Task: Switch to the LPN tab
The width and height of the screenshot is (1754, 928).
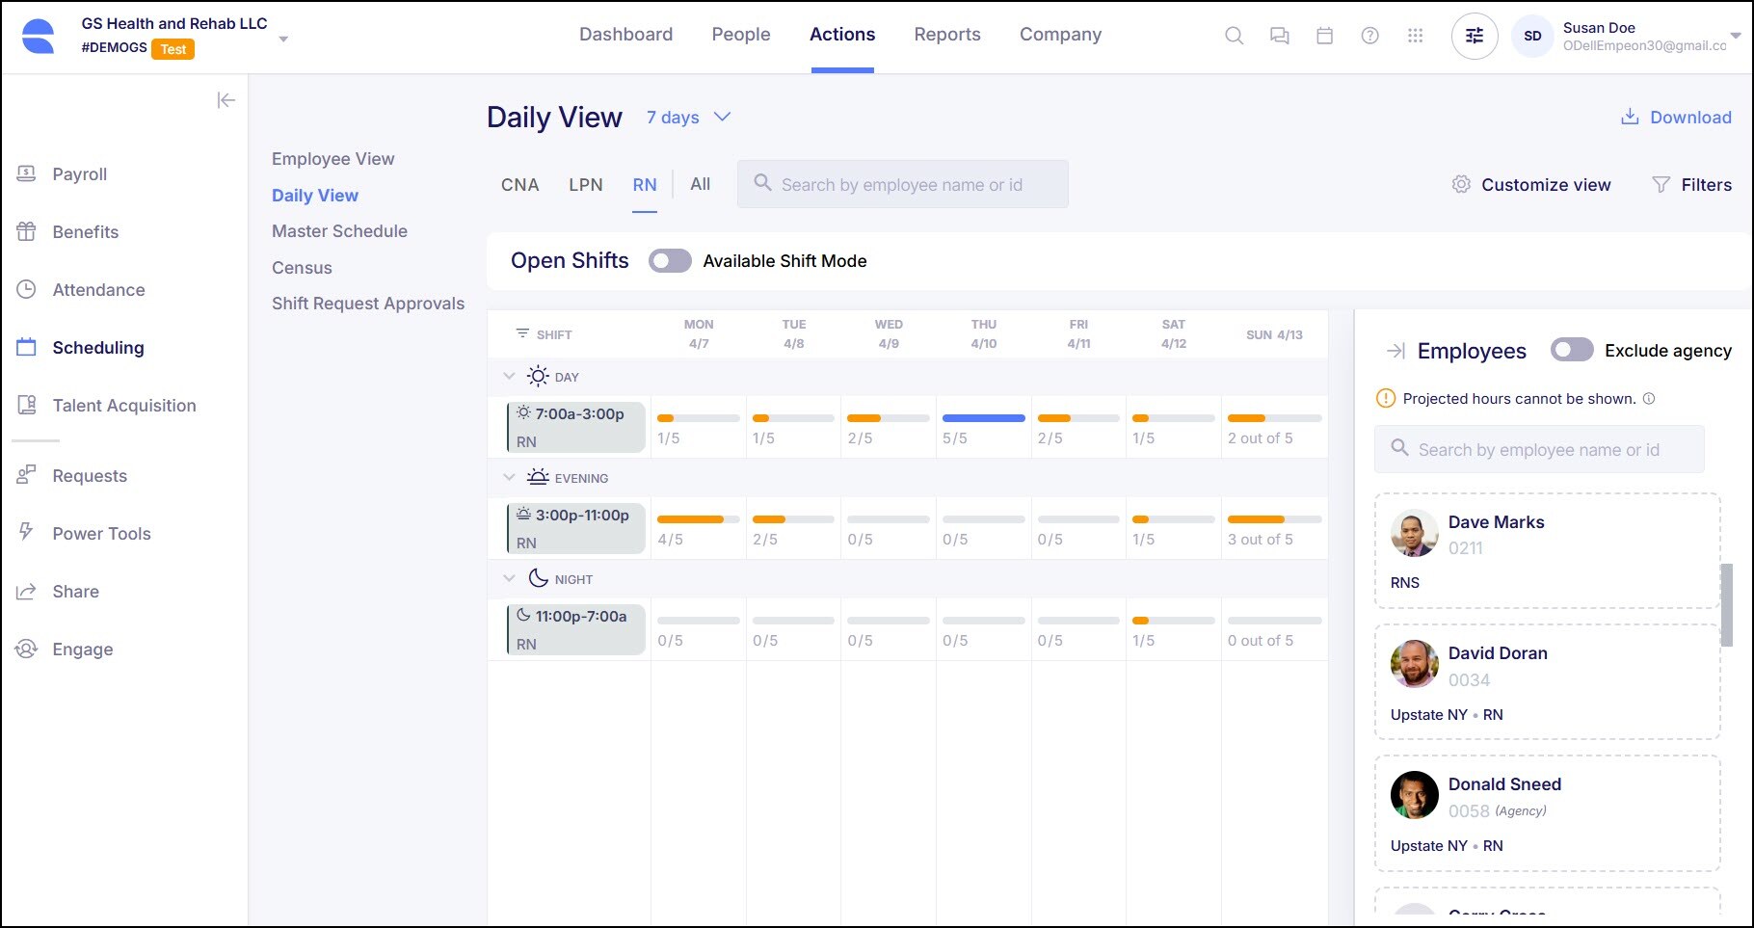Action: 585,184
